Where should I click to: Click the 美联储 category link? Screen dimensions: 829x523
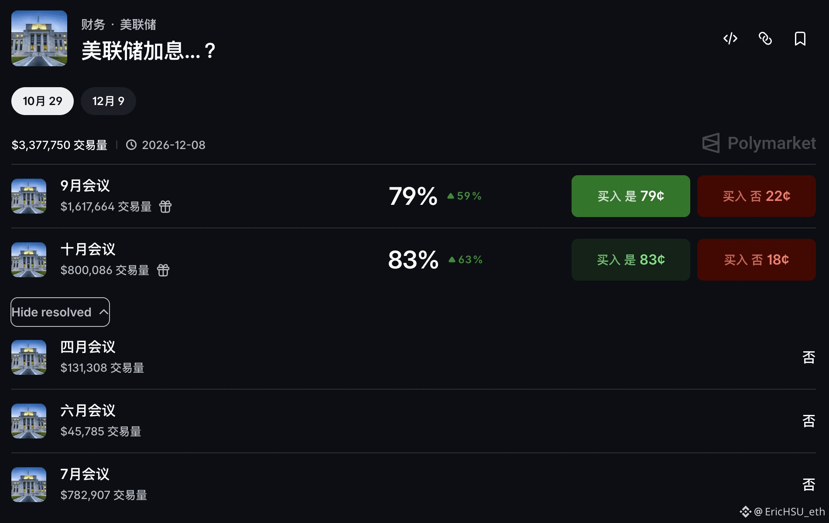138,24
